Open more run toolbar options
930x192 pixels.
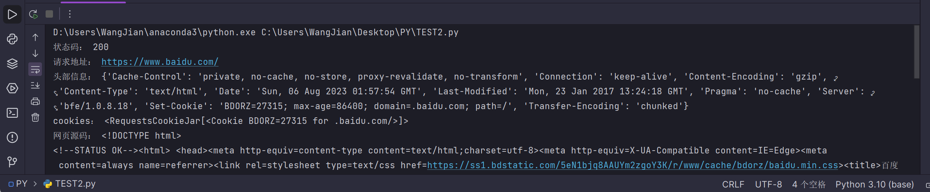[x=70, y=14]
